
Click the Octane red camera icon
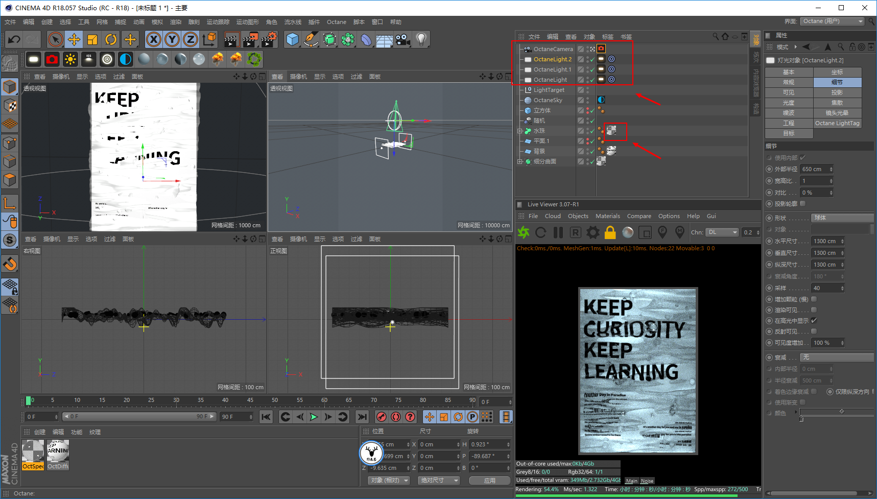pyautogui.click(x=52, y=59)
